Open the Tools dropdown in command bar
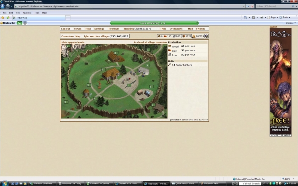This screenshot has height=186, width=298. [x=285, y=17]
